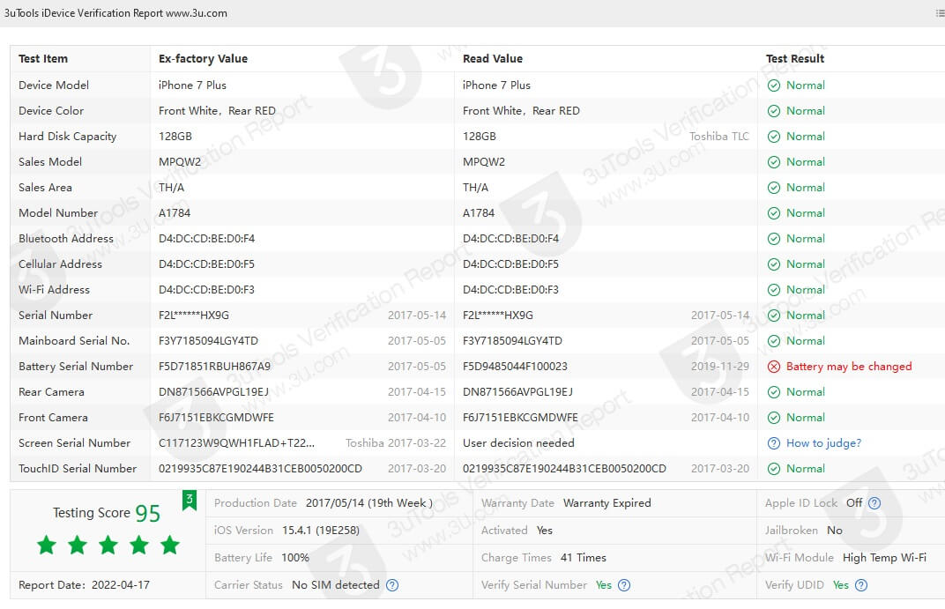Click the TouchID Serial Number check icon
Image resolution: width=945 pixels, height=609 pixels.
pos(774,469)
